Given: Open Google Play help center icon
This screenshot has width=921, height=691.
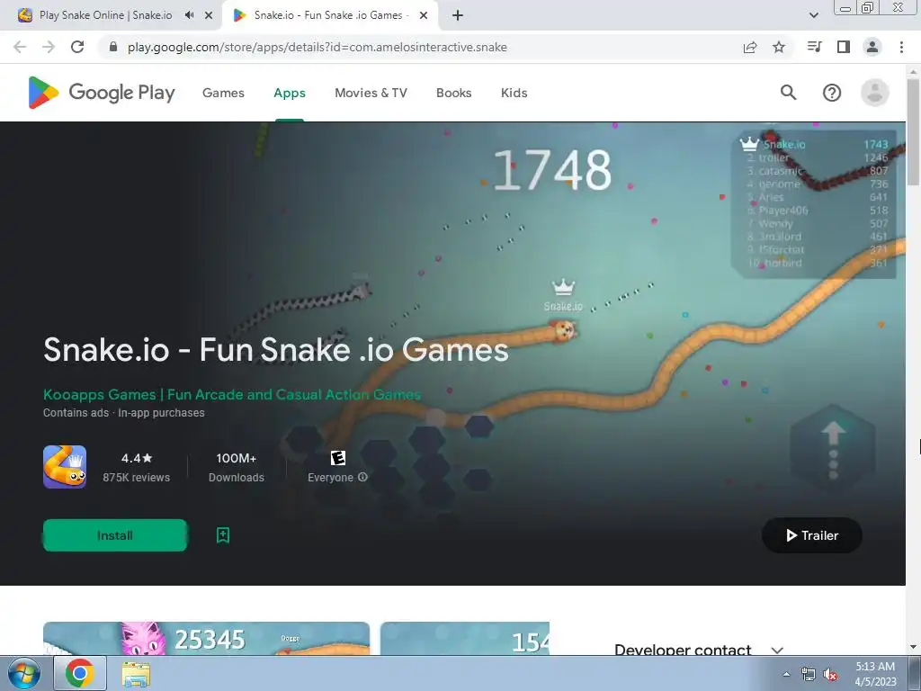Looking at the screenshot, I should (x=832, y=93).
